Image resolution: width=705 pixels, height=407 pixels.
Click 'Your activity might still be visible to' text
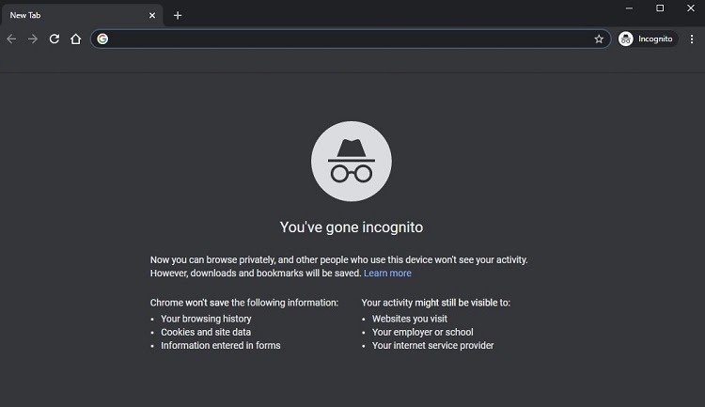pyautogui.click(x=435, y=303)
